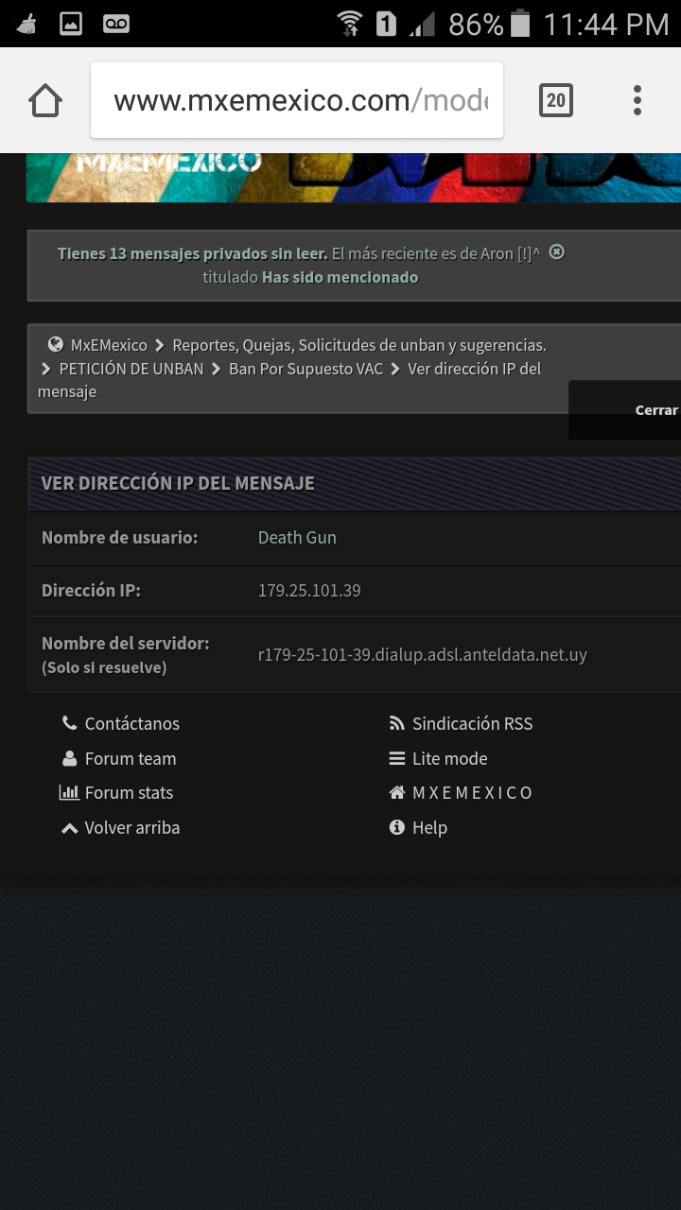Open PETICIÓN DE UNBAN breadcrumb
The height and width of the screenshot is (1210, 681).
click(x=131, y=369)
